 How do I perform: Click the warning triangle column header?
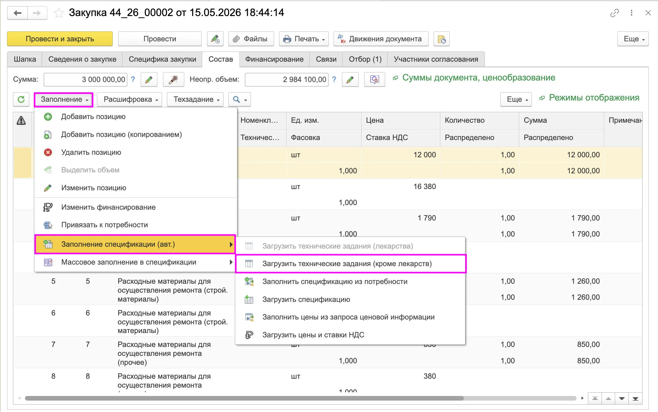click(21, 120)
